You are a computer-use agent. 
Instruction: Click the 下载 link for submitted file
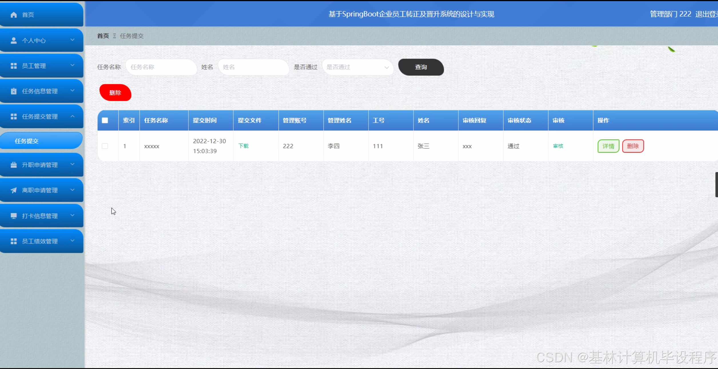tap(243, 146)
